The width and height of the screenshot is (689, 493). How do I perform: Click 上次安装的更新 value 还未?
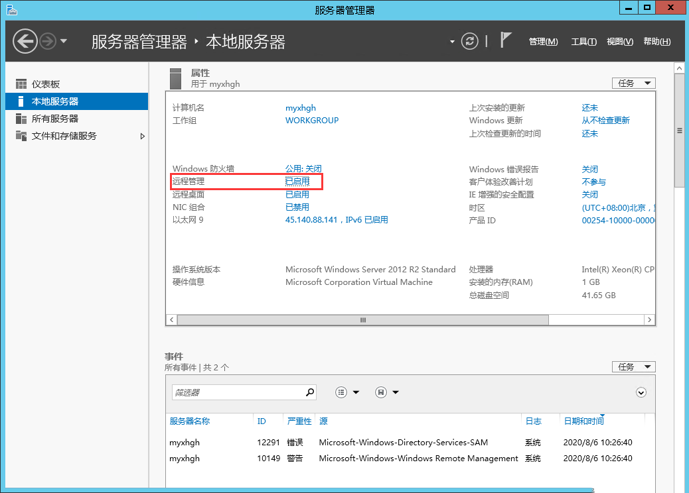click(589, 108)
